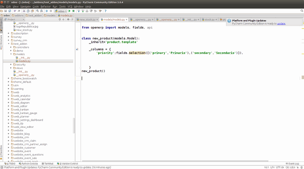Viewport: 304px width, 169px height.
Task: Open the TODO tool window
Action: click(9, 164)
